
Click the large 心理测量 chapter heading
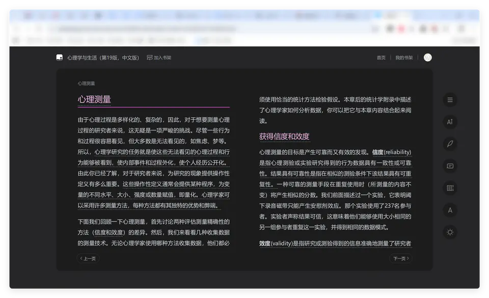click(x=94, y=99)
